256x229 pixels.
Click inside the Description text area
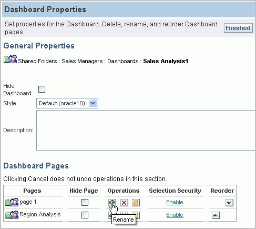pyautogui.click(x=146, y=130)
